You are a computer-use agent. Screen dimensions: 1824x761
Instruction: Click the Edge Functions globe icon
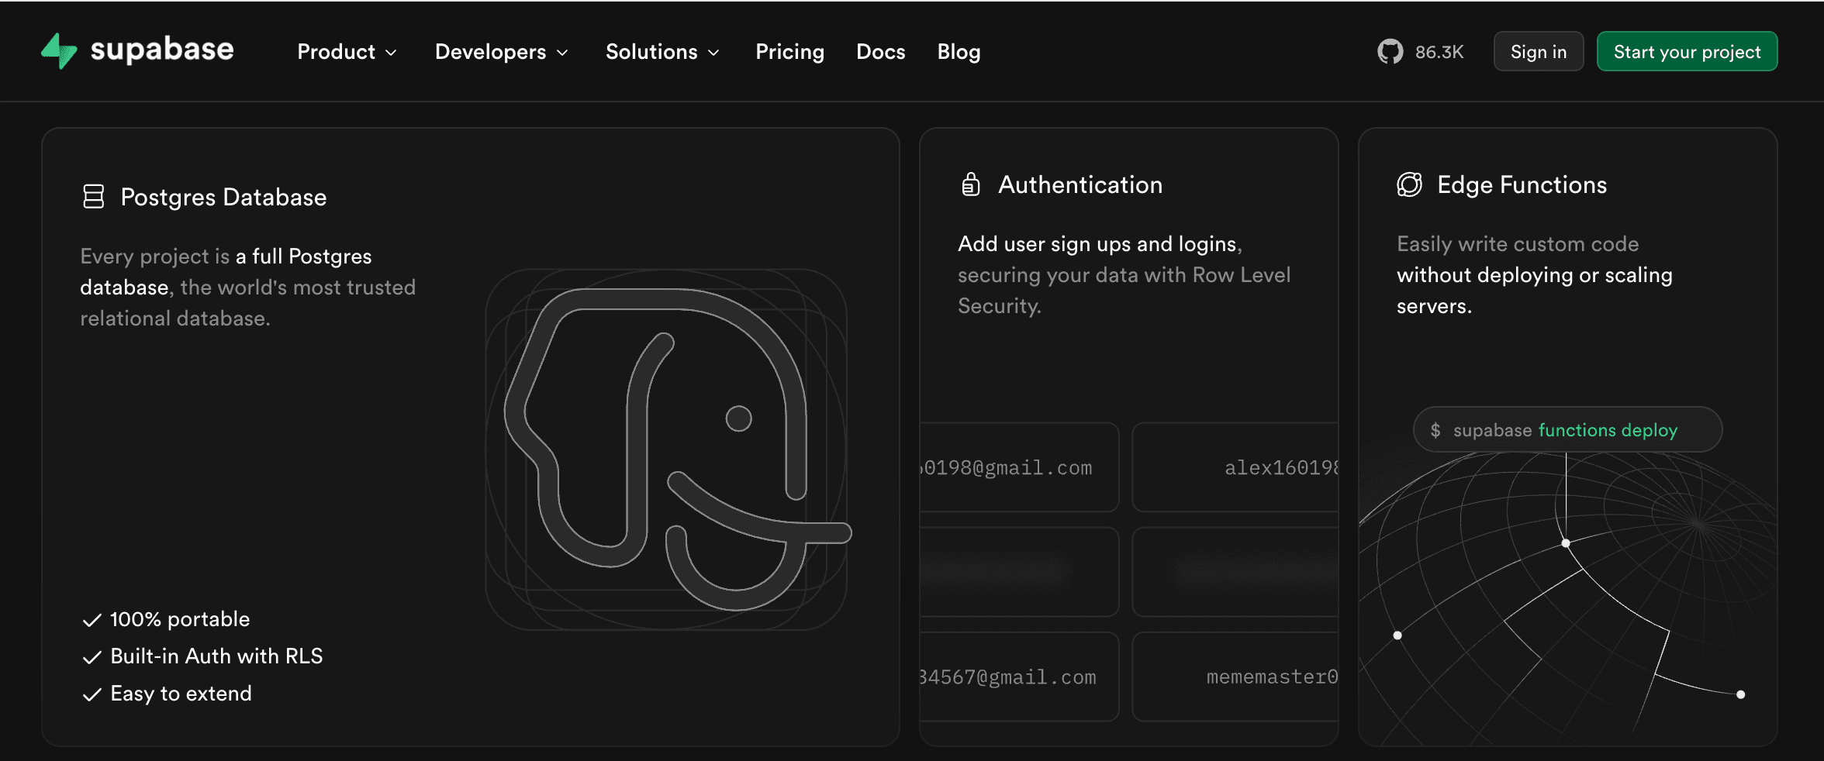[x=1409, y=184]
